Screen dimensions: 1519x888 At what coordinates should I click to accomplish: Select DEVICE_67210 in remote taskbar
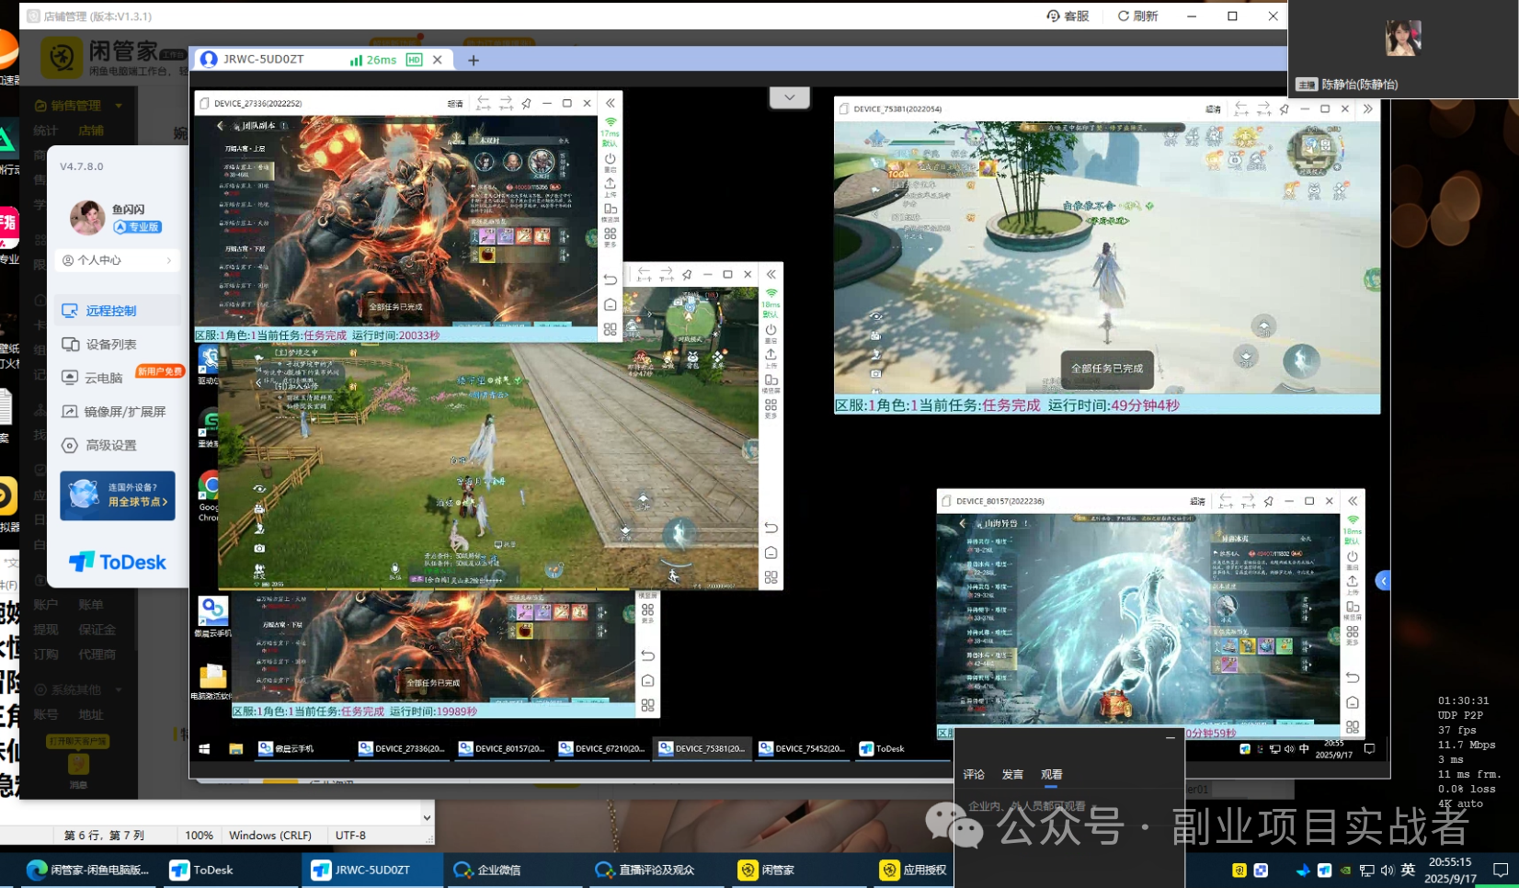click(601, 748)
